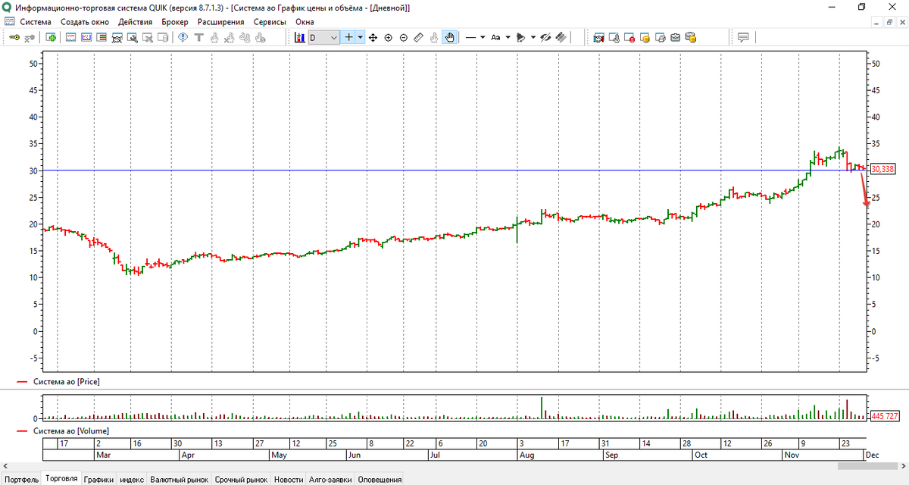This screenshot has width=909, height=485.
Task: Click the red-green striped table icon
Action: [101, 37]
